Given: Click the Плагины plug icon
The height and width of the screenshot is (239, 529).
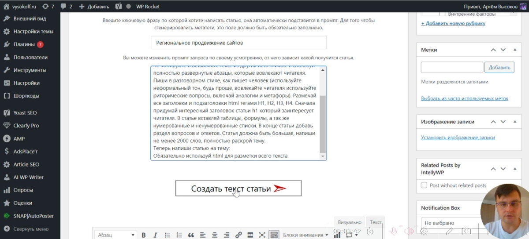Looking at the screenshot, I should coord(7,44).
